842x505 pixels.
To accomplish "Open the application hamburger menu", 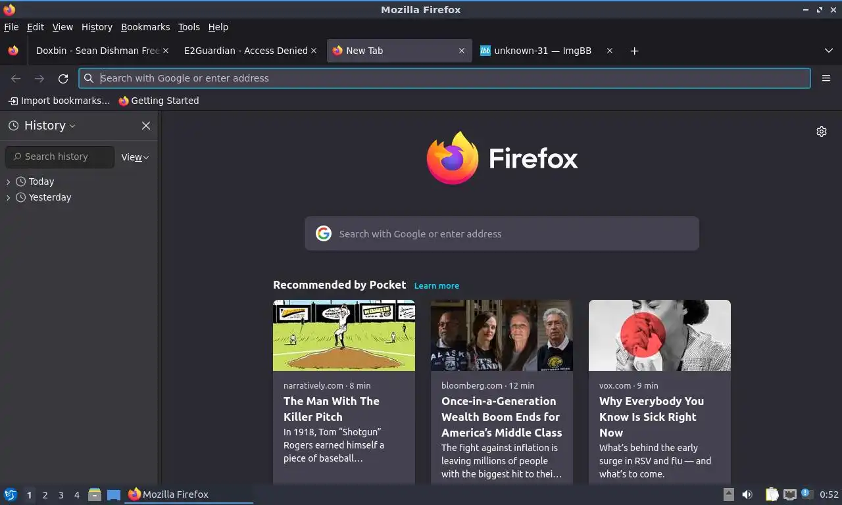I will point(826,78).
